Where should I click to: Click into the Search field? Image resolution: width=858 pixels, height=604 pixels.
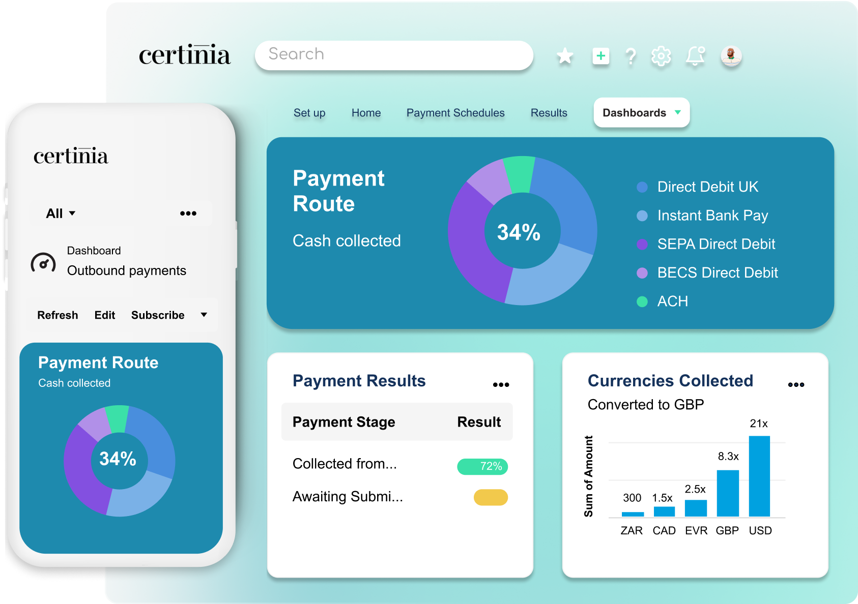(x=394, y=55)
